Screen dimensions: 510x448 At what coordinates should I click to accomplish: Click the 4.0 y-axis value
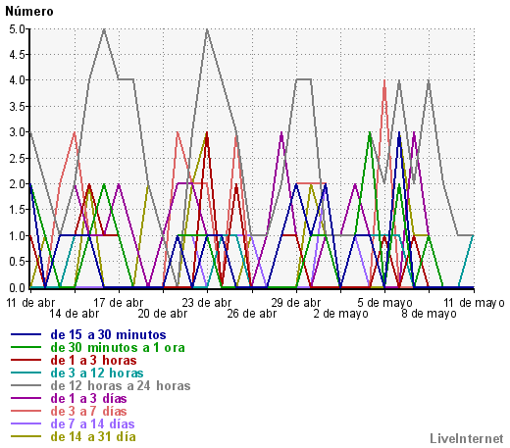[x=17, y=80]
